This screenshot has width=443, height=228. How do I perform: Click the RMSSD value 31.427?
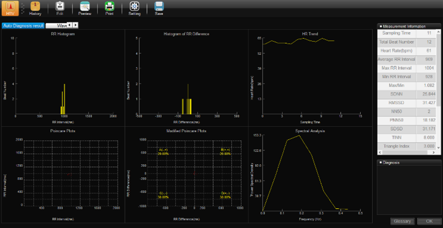pos(429,103)
